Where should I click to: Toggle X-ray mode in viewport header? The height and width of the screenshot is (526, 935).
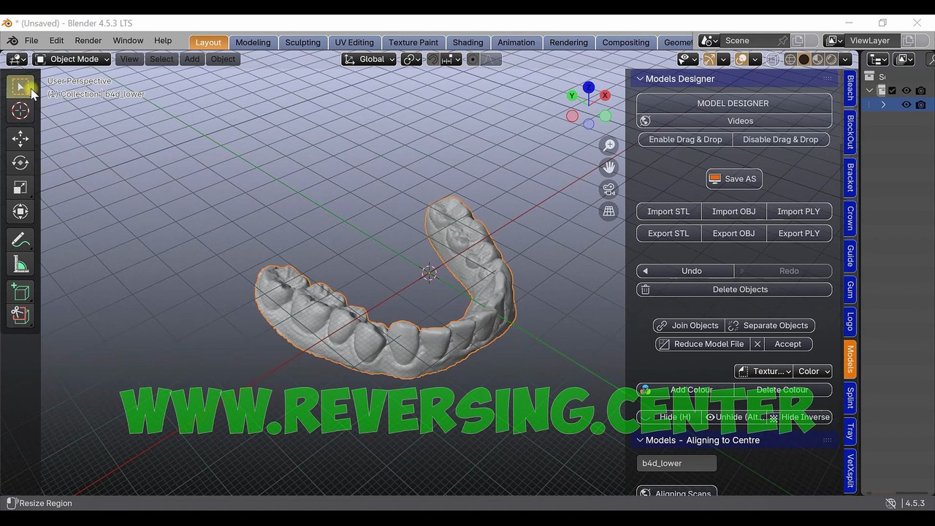click(x=772, y=60)
